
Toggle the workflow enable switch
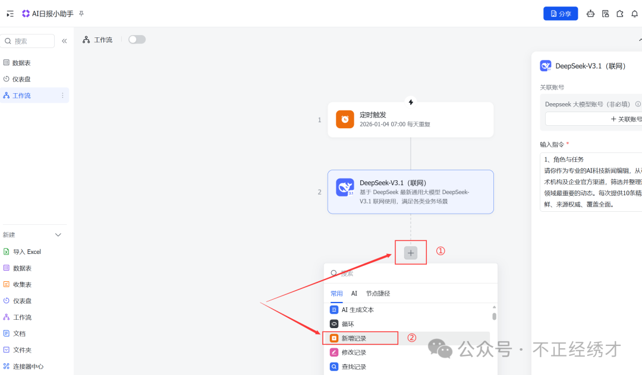click(137, 39)
